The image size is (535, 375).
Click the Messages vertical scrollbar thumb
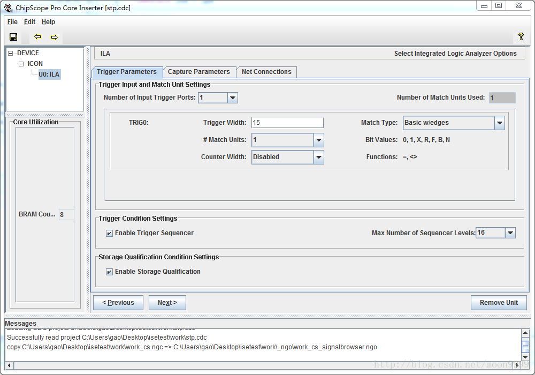click(525, 347)
